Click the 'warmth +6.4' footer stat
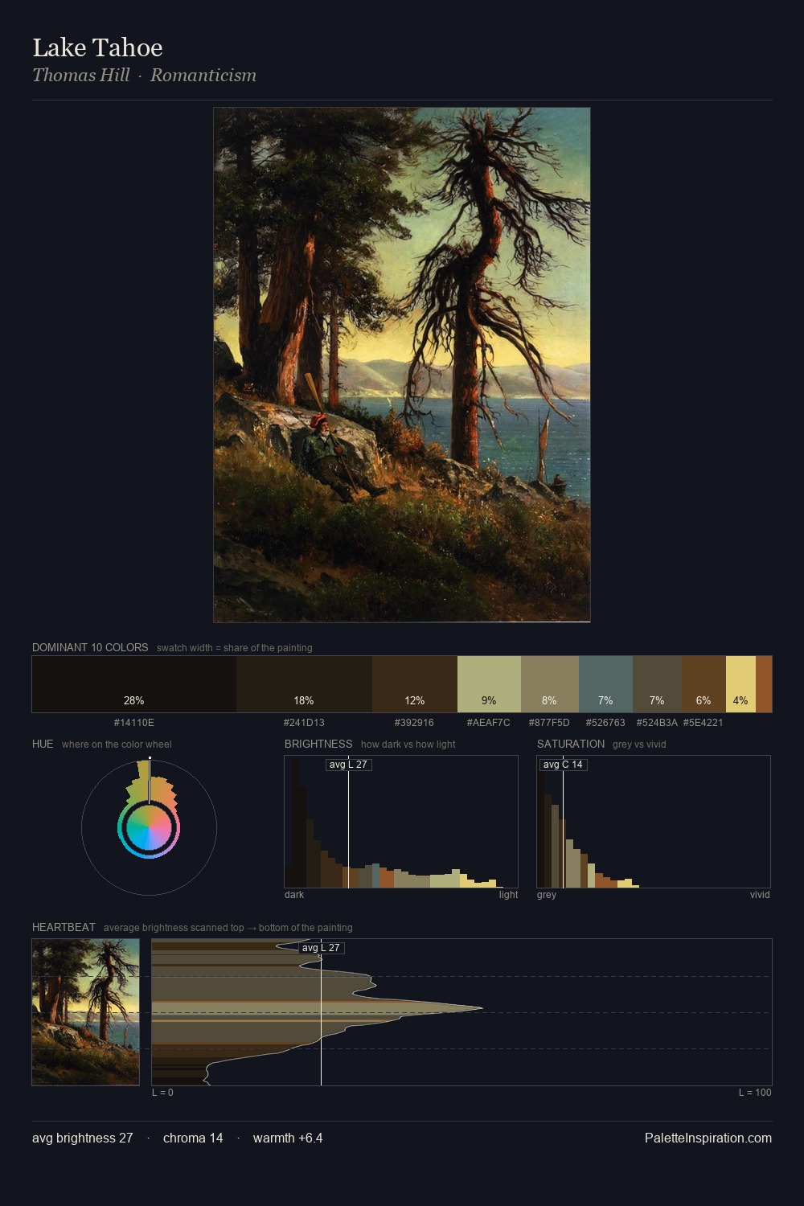The image size is (804, 1206). 288,1138
